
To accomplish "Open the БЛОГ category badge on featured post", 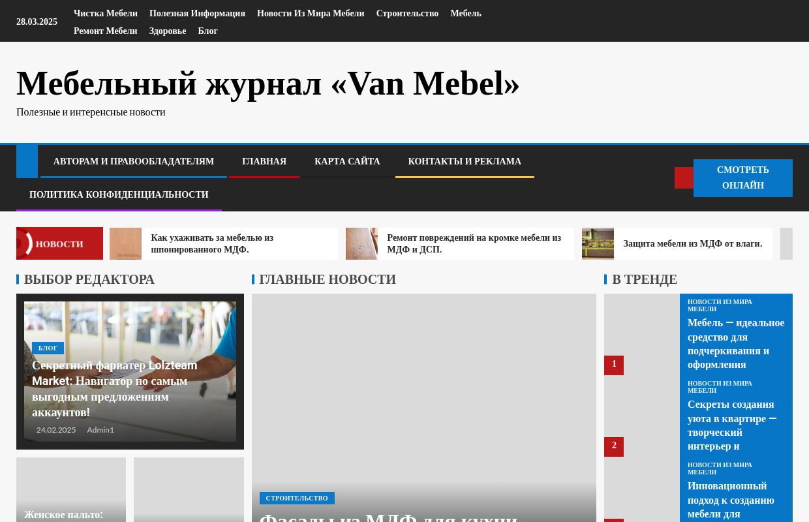I will tap(48, 348).
